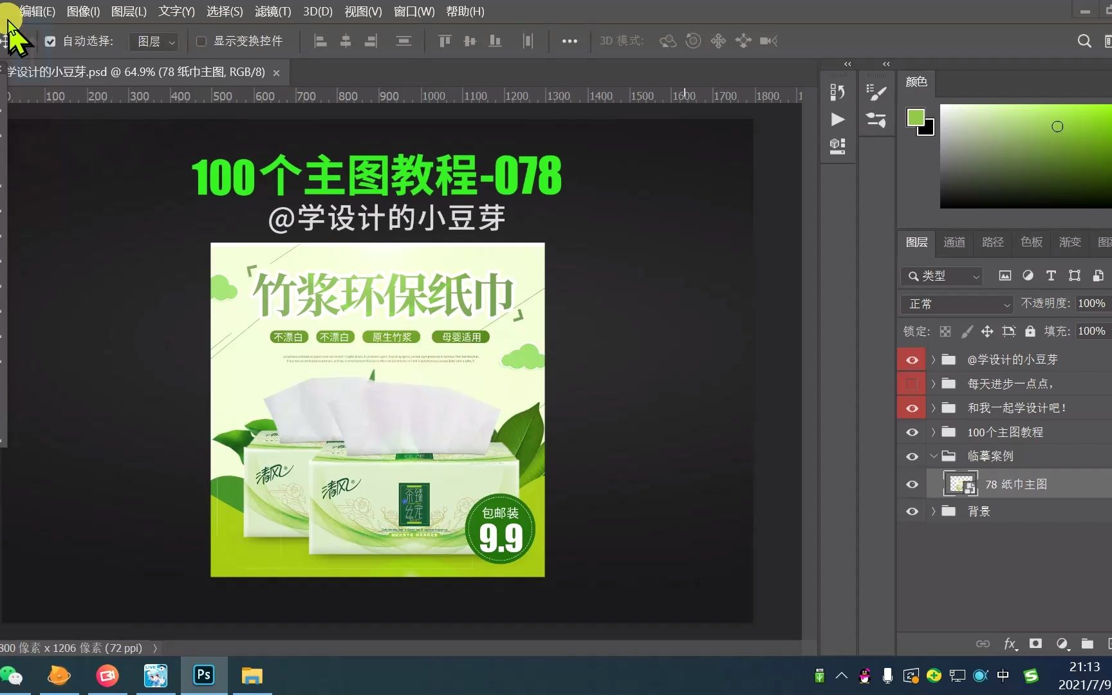The image size is (1112, 695).
Task: Open the Actions panel play icon
Action: click(837, 119)
